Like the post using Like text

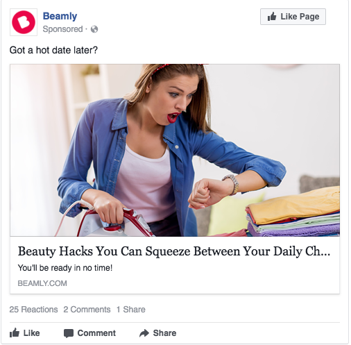pyautogui.click(x=31, y=333)
